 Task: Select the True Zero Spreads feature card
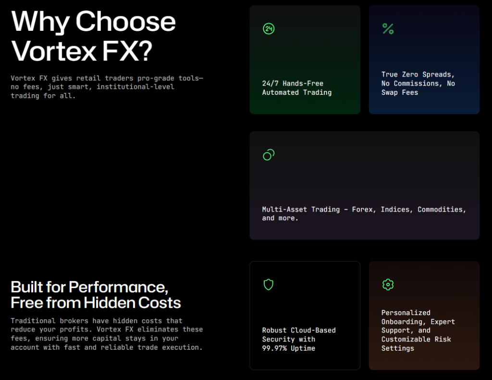point(424,59)
